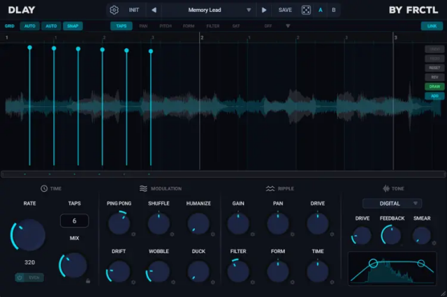The height and width of the screenshot is (297, 447).
Task: Click the REV button
Action: (434, 77)
